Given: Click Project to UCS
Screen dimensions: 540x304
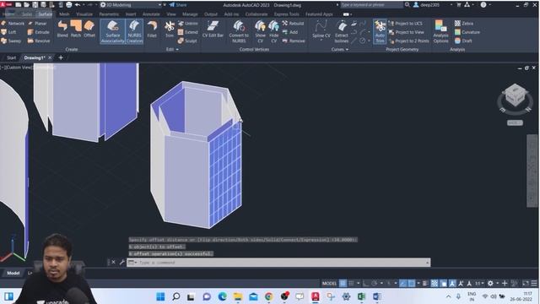Looking at the screenshot, I should (x=405, y=24).
